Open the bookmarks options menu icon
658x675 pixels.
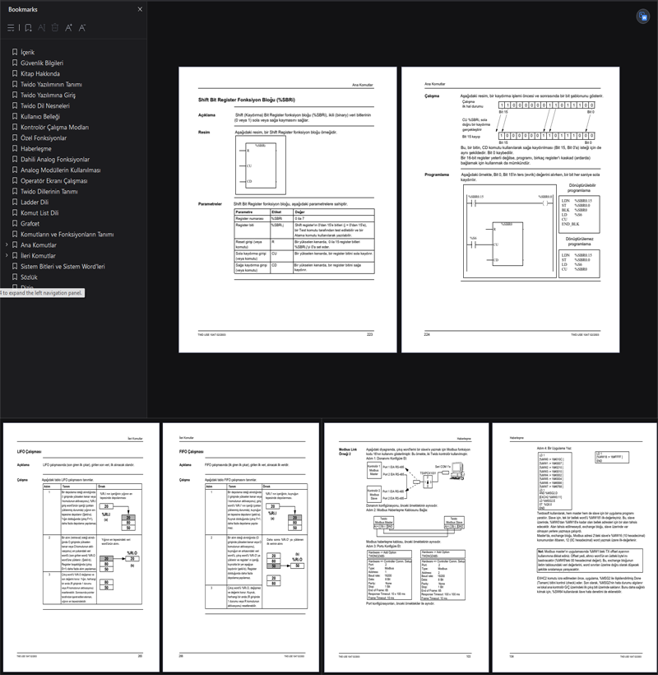[x=12, y=28]
